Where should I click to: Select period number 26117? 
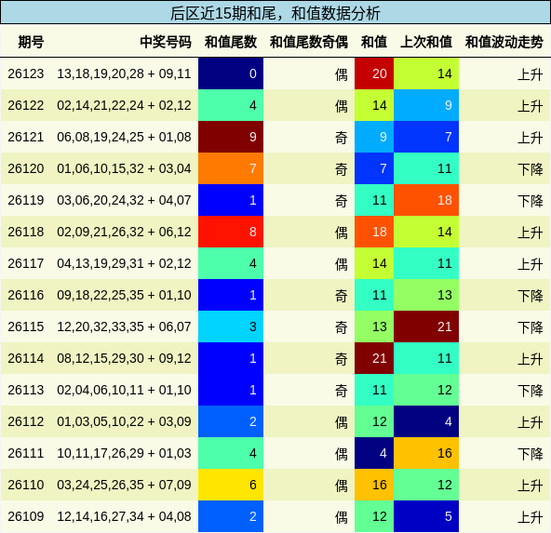click(x=26, y=263)
